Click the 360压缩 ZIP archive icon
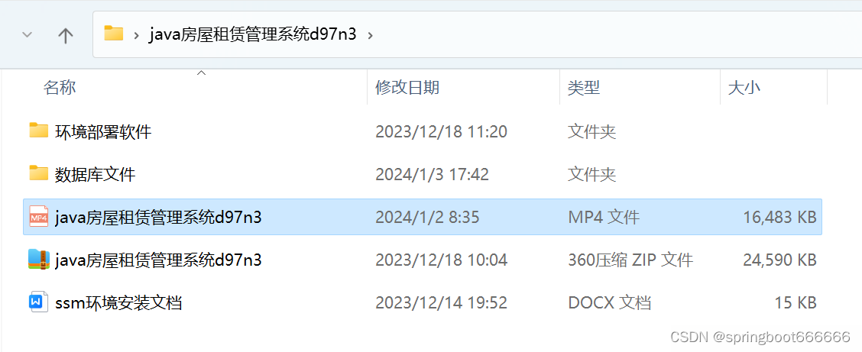Viewport: 862px width, 352px height. point(39,260)
